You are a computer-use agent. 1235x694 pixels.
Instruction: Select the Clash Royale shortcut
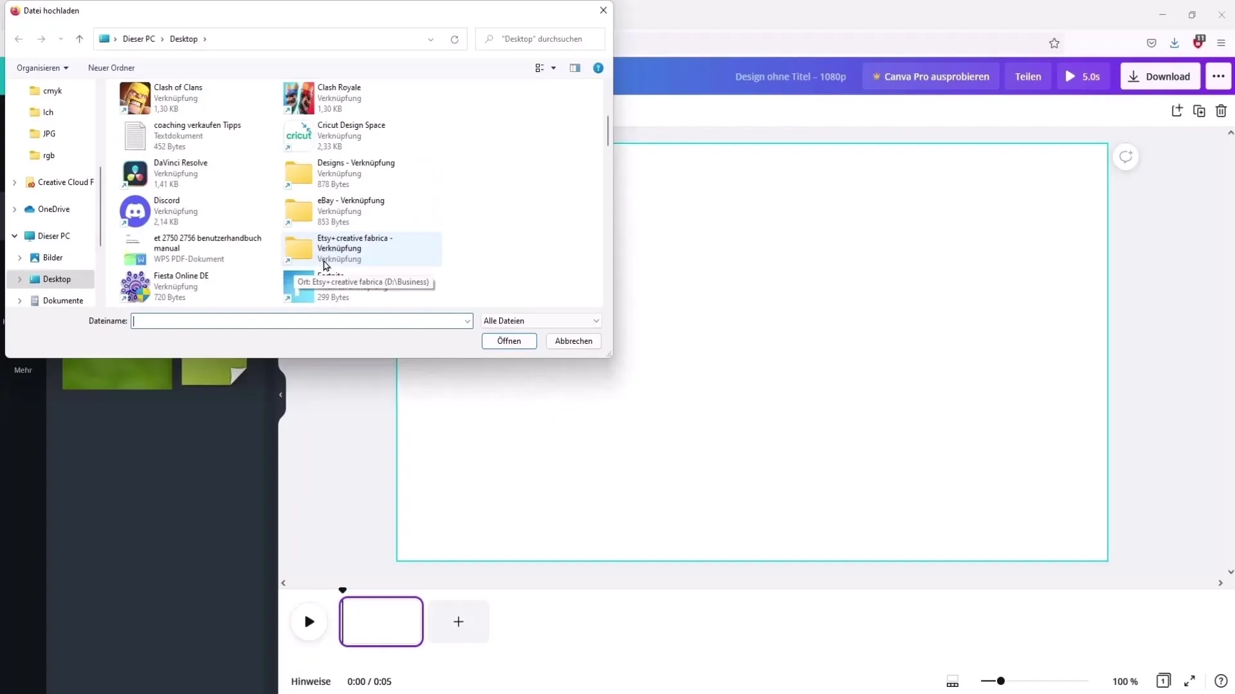(360, 98)
